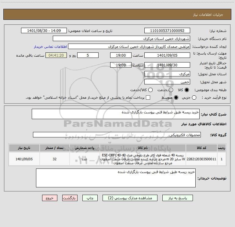This screenshot has height=227, width=235.
Task: Click the buyer notes text area توضیحات خریدار
Action: 116,178
